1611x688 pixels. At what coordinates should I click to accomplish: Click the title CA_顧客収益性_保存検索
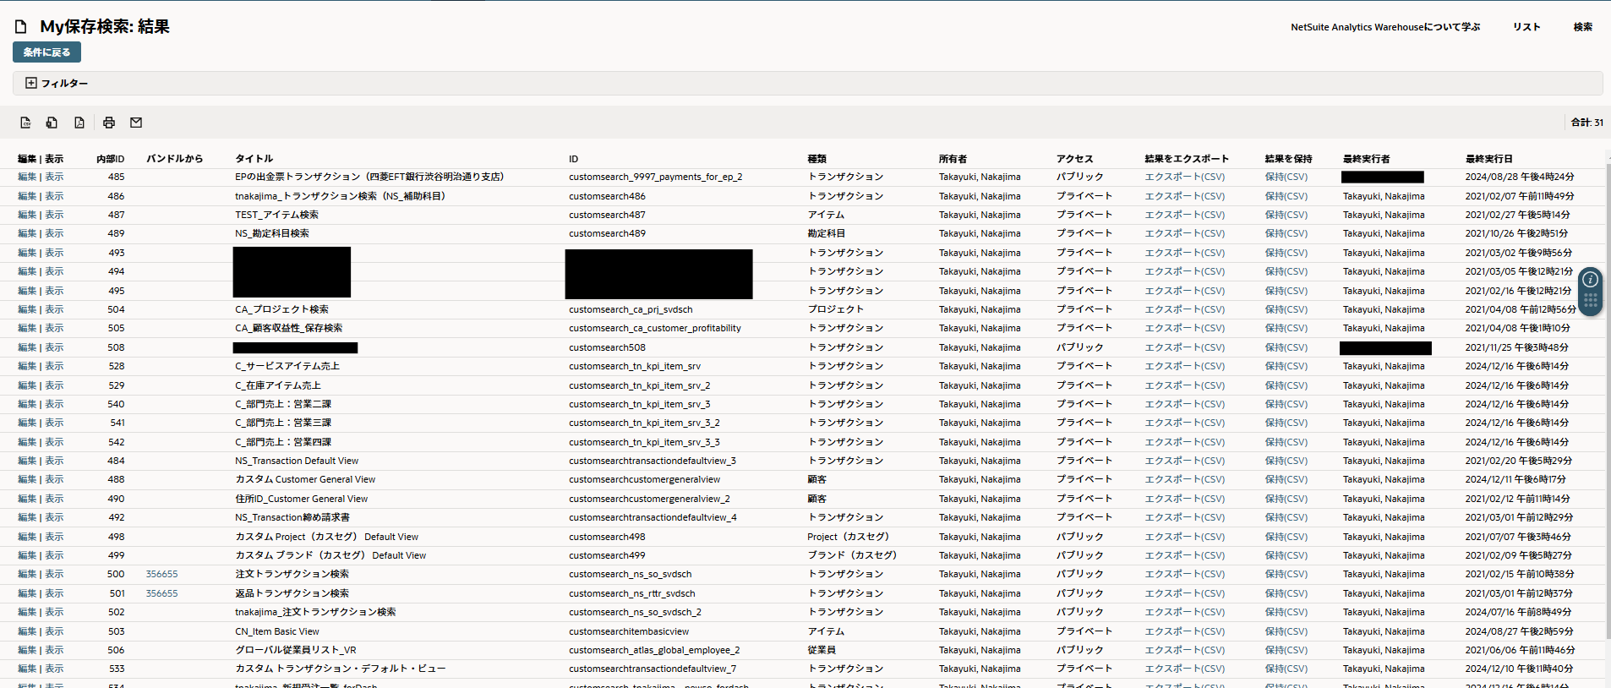(x=289, y=328)
